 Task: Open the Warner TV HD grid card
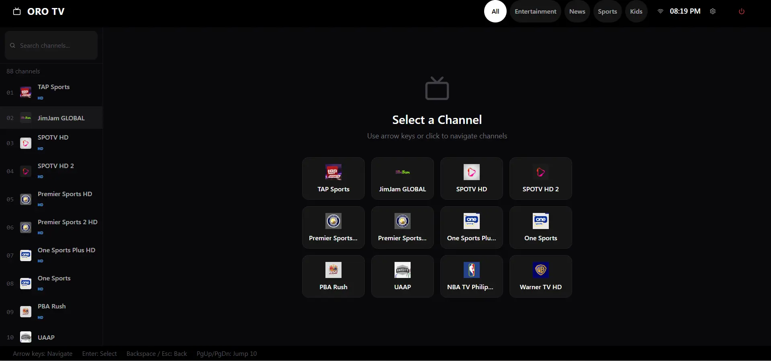(541, 276)
